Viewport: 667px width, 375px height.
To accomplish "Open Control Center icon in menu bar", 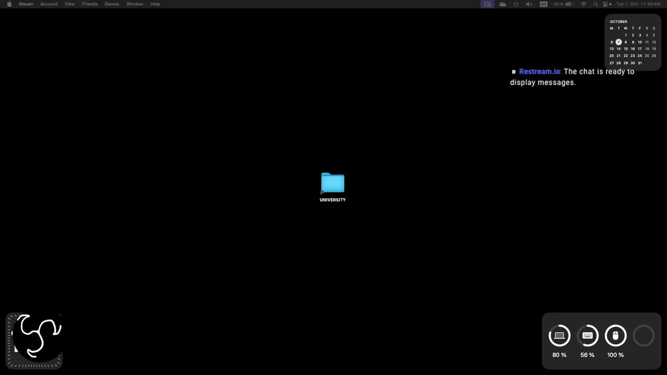I will tap(607, 4).
